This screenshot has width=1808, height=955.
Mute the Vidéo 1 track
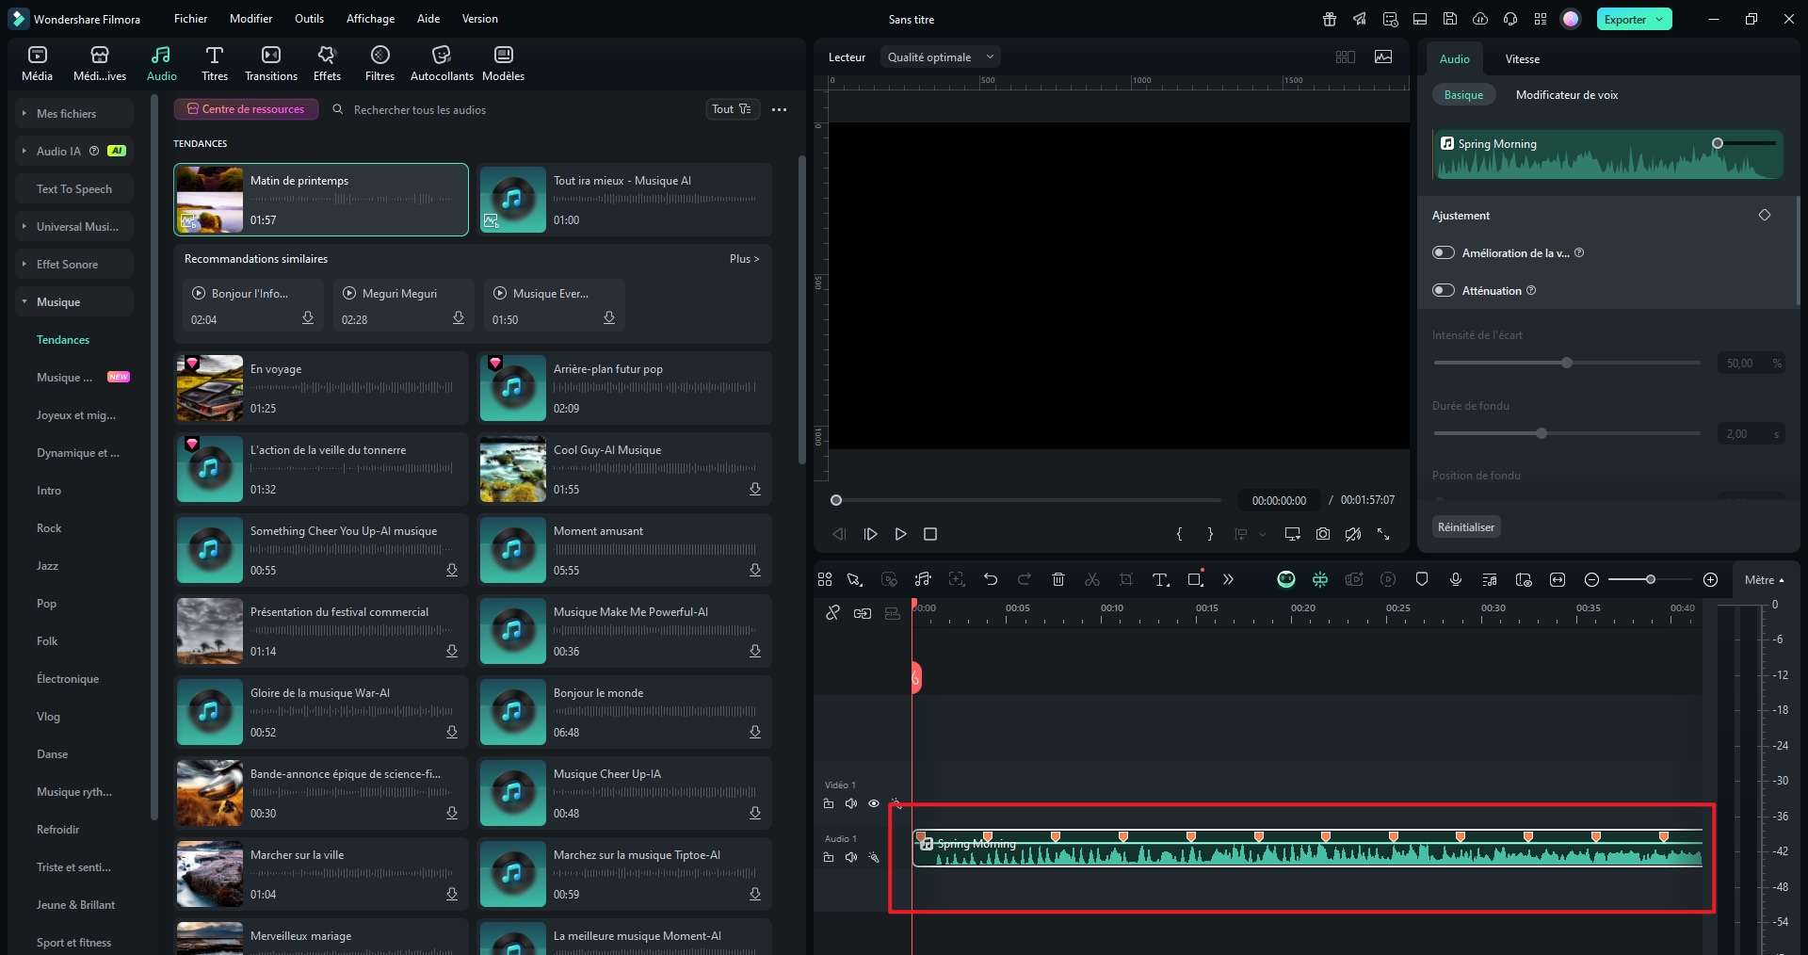click(x=851, y=803)
